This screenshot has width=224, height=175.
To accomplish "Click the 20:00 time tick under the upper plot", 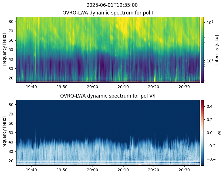I will click(x=93, y=87).
